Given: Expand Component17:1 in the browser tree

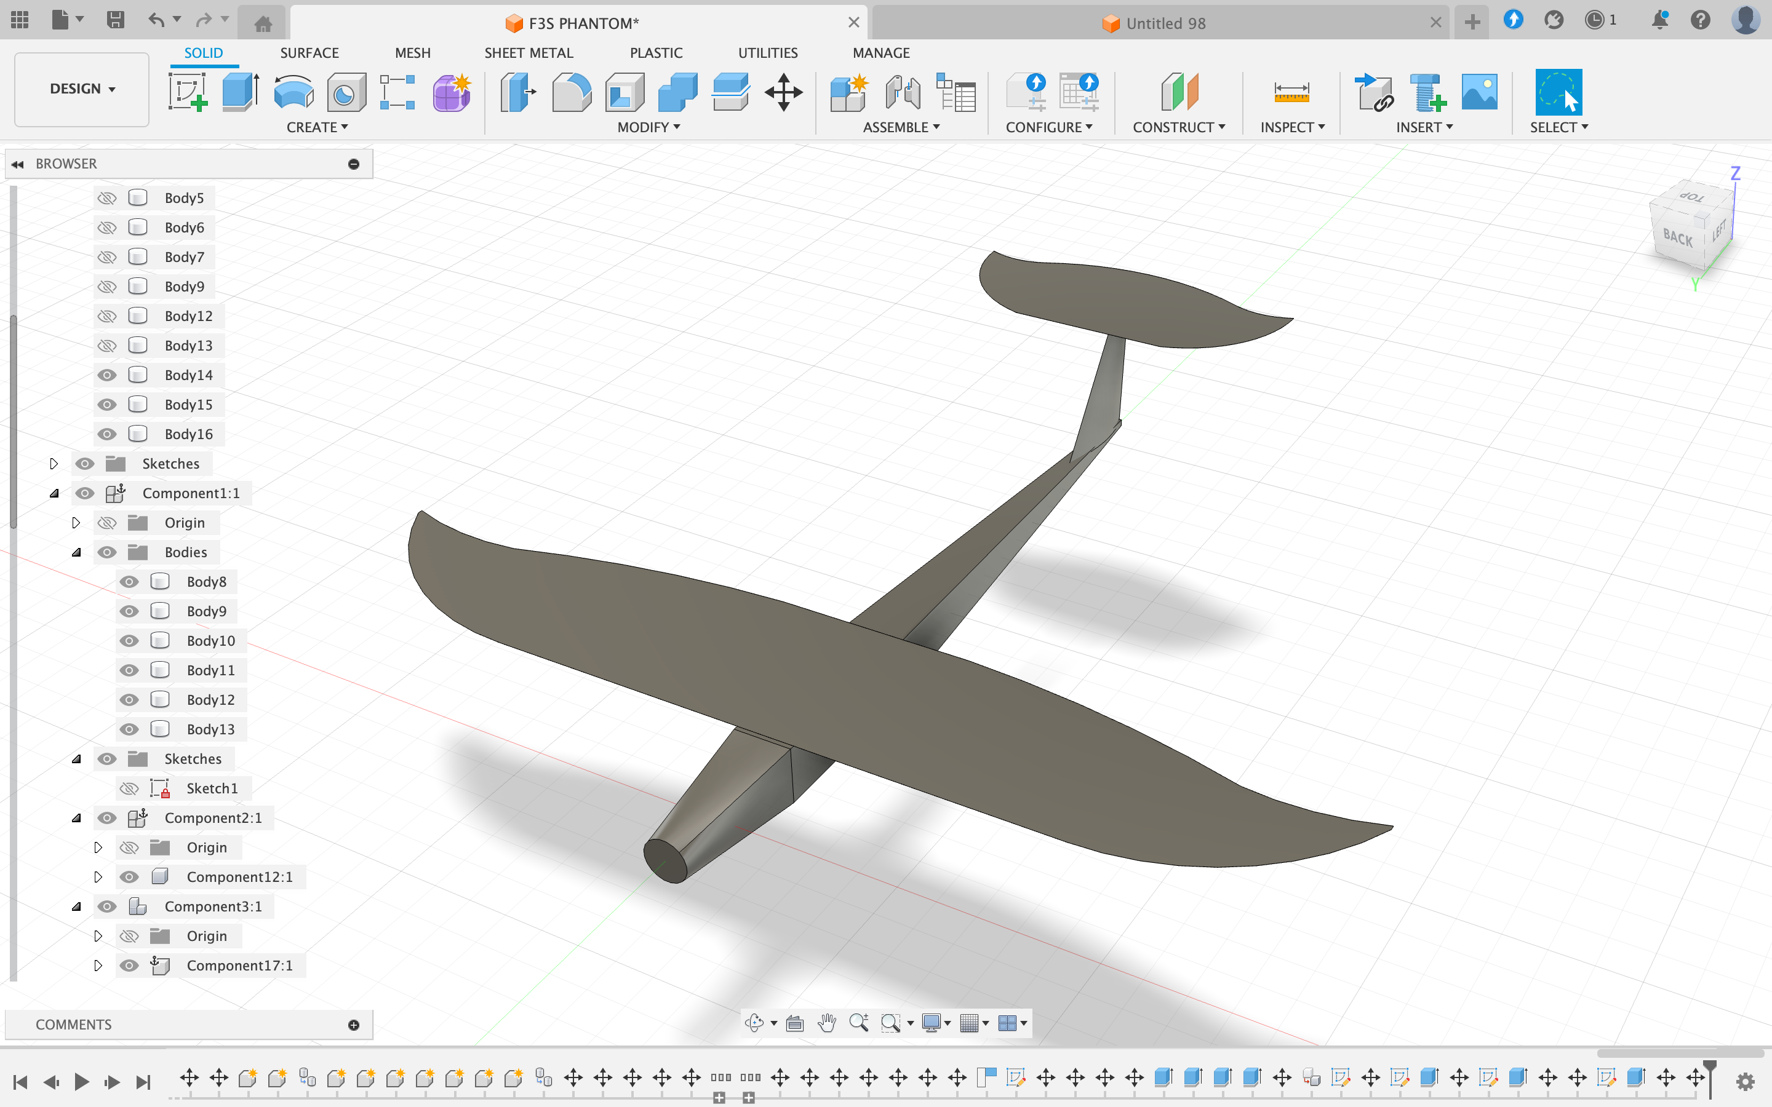Looking at the screenshot, I should coord(100,965).
